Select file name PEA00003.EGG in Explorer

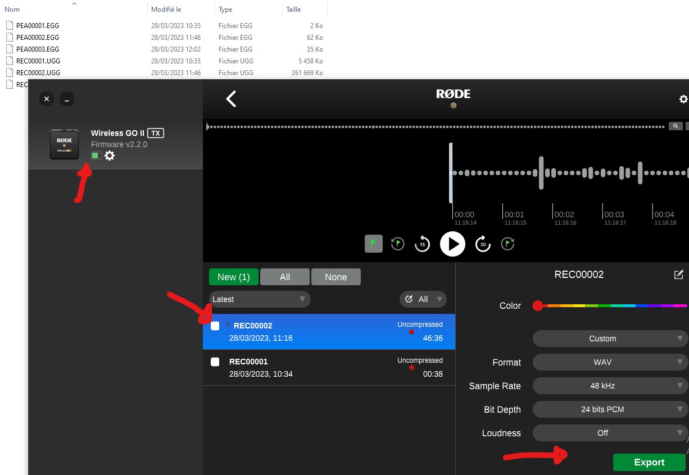[x=38, y=49]
